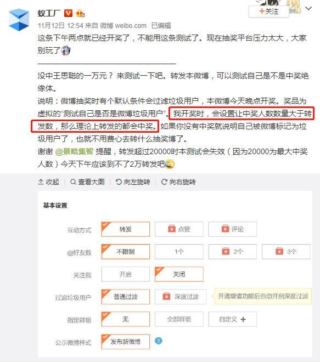Screen dimensions: 320x362
Task: View full-size image via 查看大图
Action: (x=87, y=182)
